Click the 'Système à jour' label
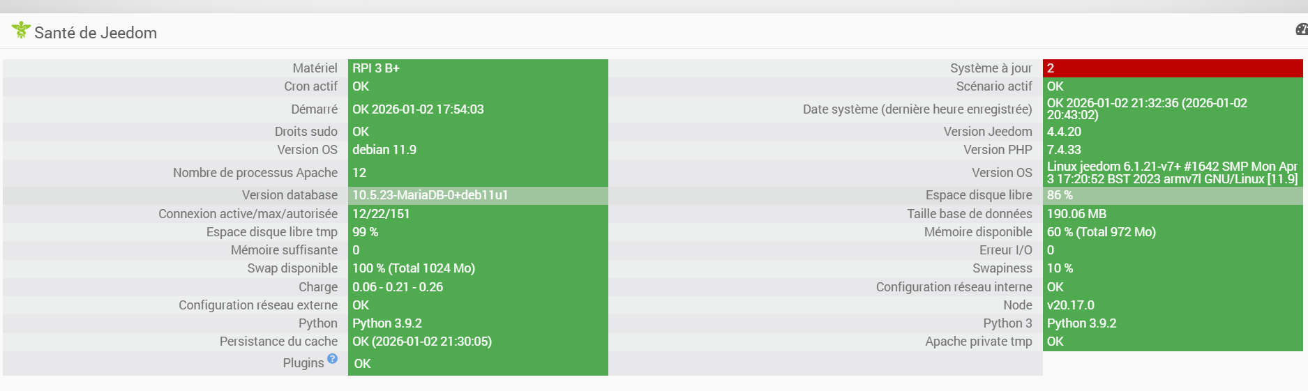 [x=991, y=68]
